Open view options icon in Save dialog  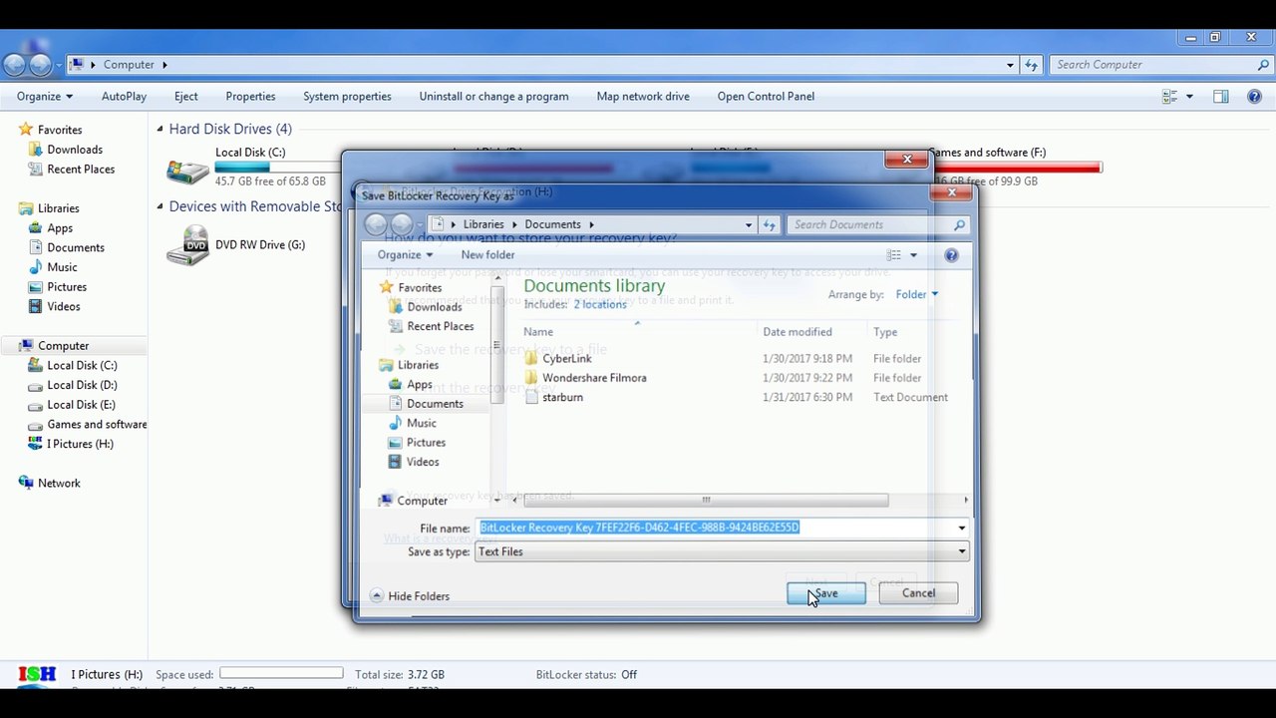[894, 255]
